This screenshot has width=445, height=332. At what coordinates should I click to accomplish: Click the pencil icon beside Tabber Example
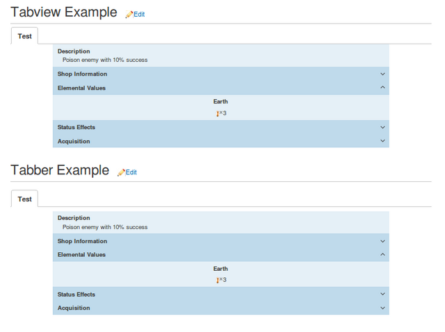(x=121, y=172)
